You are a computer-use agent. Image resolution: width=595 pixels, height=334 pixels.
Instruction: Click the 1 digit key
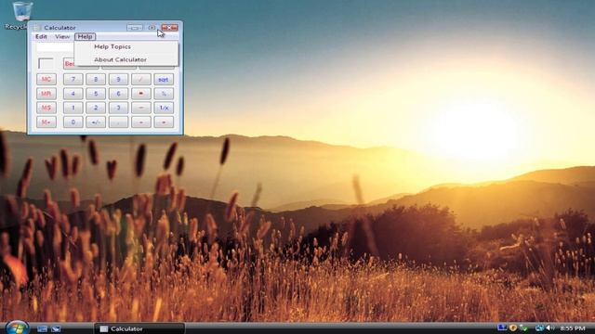[73, 108]
